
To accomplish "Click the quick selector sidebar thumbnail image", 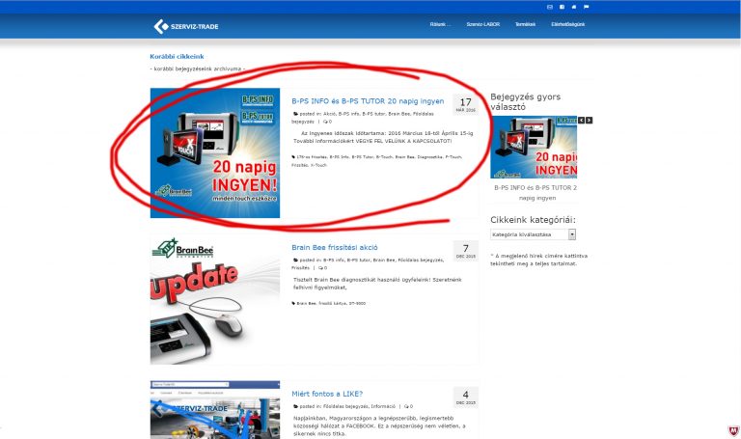I will click(534, 147).
